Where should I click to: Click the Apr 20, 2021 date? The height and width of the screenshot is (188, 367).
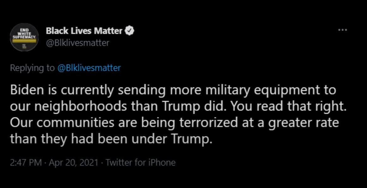(73, 162)
